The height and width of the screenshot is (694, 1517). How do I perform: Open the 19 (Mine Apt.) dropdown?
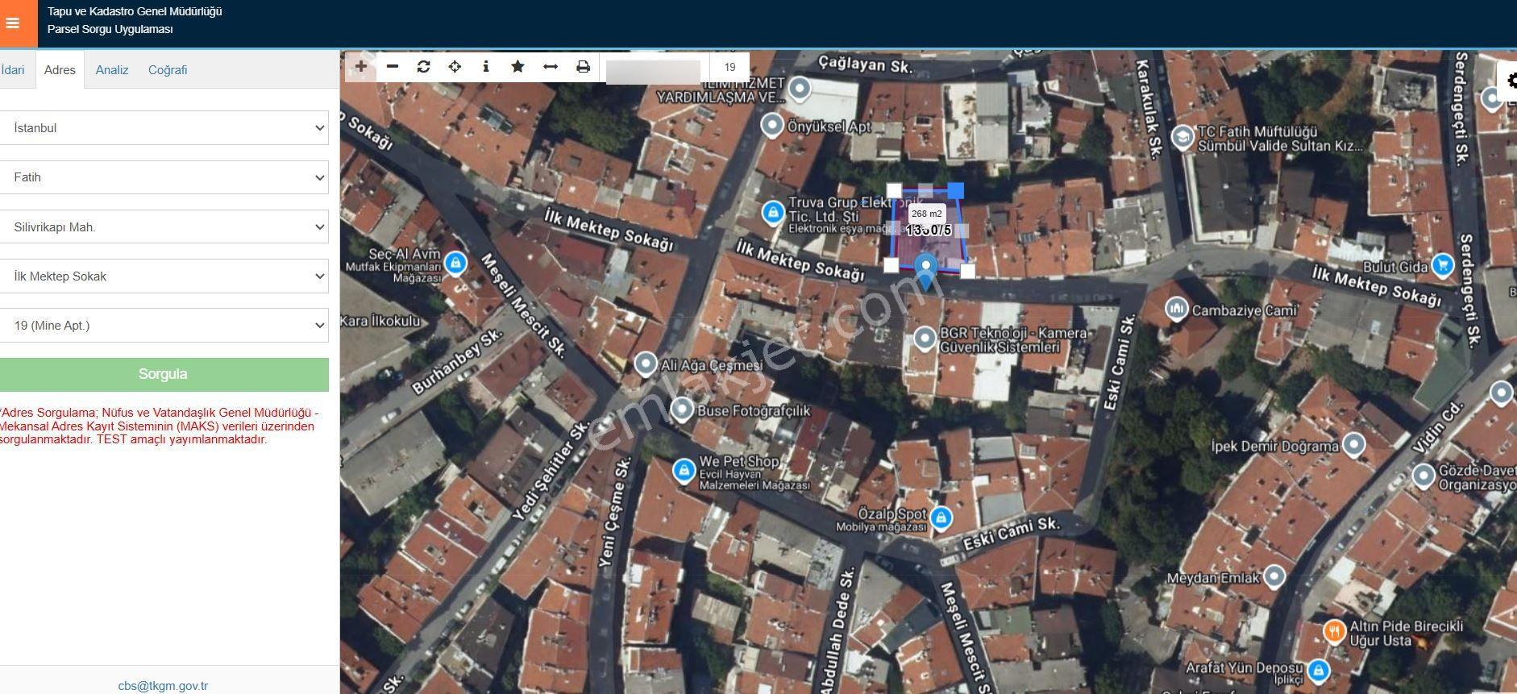[164, 326]
